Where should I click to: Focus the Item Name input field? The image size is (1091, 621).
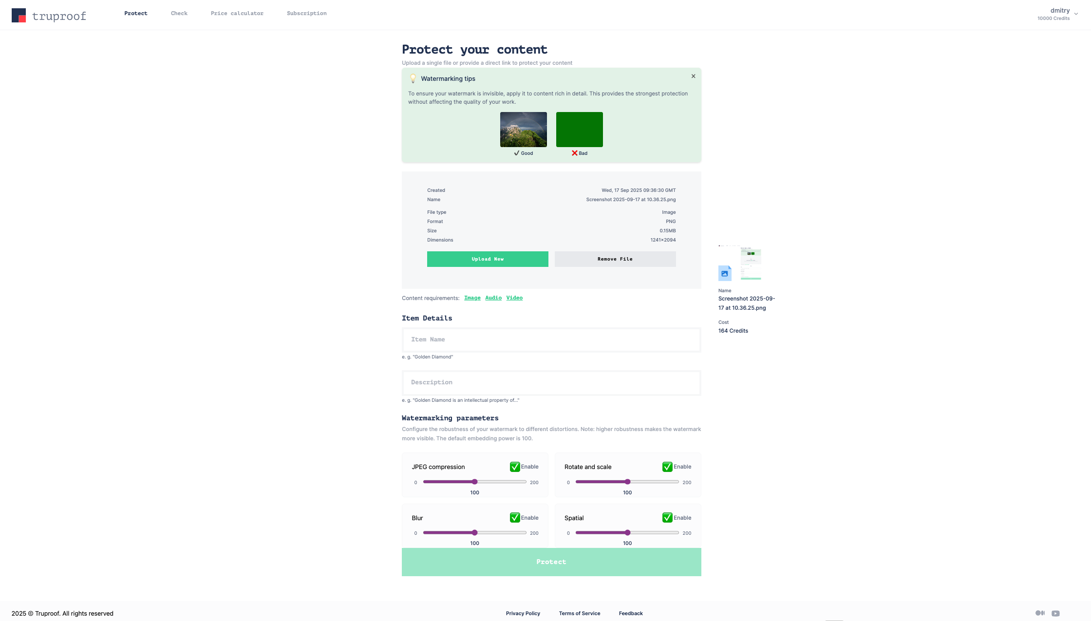(x=551, y=340)
